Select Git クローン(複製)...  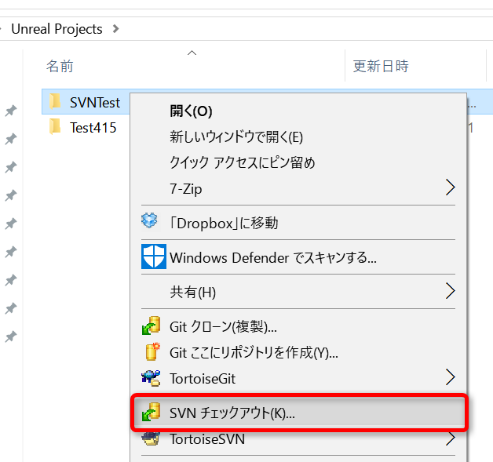[x=298, y=326]
